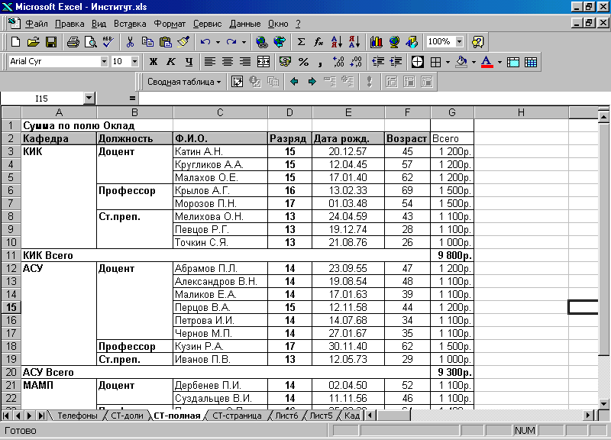Open a file with the Open folder icon
611x440 pixels.
34,42
